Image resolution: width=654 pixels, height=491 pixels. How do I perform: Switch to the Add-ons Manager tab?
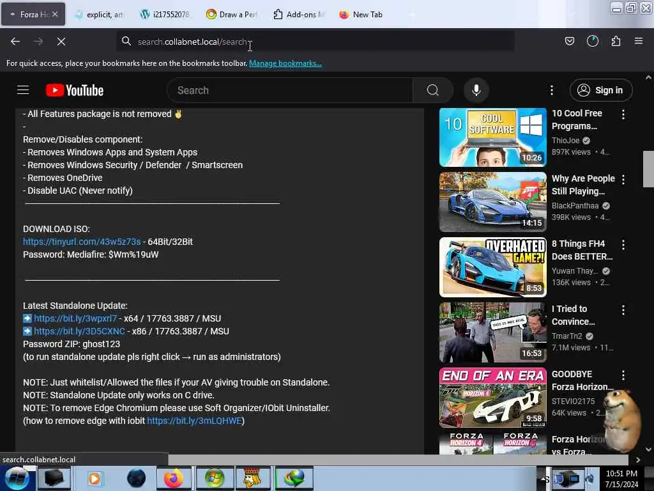(299, 14)
